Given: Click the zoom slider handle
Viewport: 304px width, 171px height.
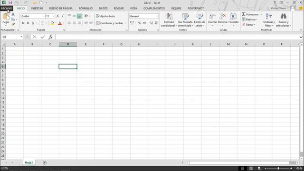Looking at the screenshot, I should pos(278,168).
